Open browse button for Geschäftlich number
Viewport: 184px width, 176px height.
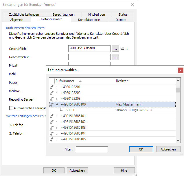(x=115, y=49)
